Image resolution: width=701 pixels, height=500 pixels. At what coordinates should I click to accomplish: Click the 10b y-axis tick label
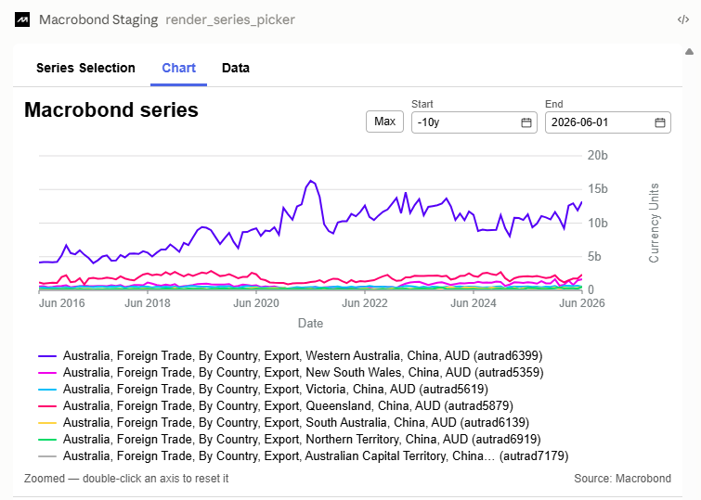(x=598, y=223)
